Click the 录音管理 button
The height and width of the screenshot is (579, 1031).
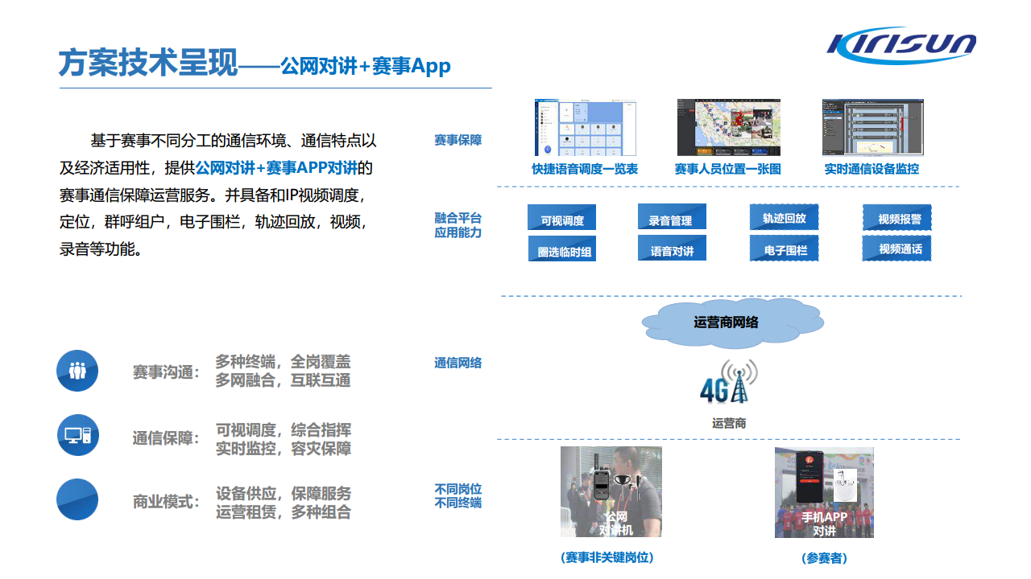click(x=672, y=218)
